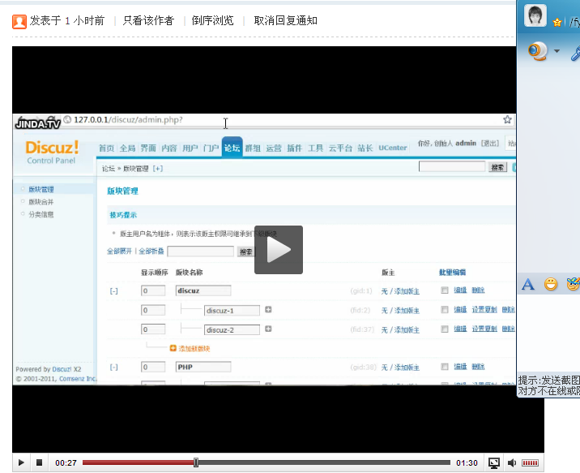
Task: Click the [+] next to 版块管理 breadcrumb
Action: coord(158,169)
